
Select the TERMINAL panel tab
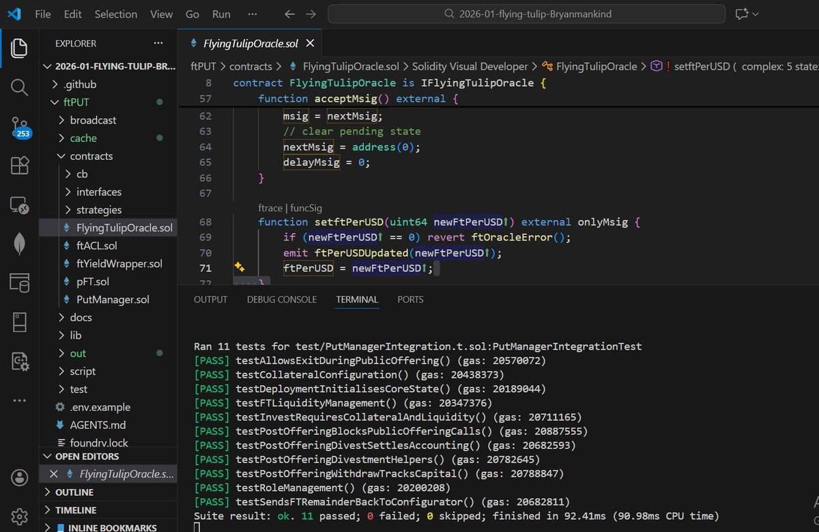[357, 299]
